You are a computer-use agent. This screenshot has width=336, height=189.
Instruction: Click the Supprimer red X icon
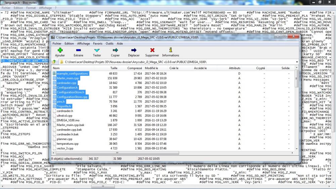(152, 50)
